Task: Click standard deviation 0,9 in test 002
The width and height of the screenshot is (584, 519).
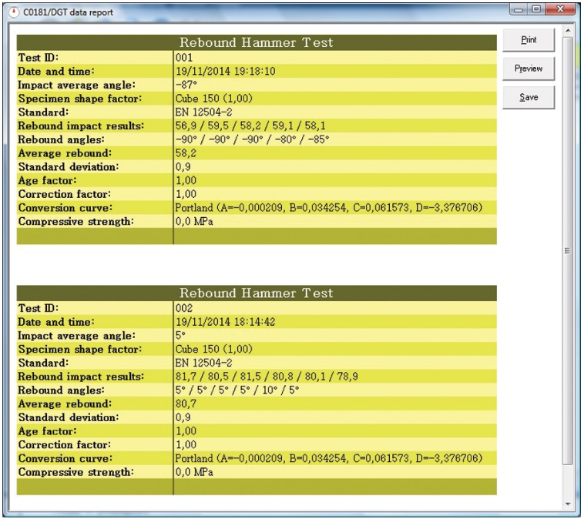Action: point(183,417)
